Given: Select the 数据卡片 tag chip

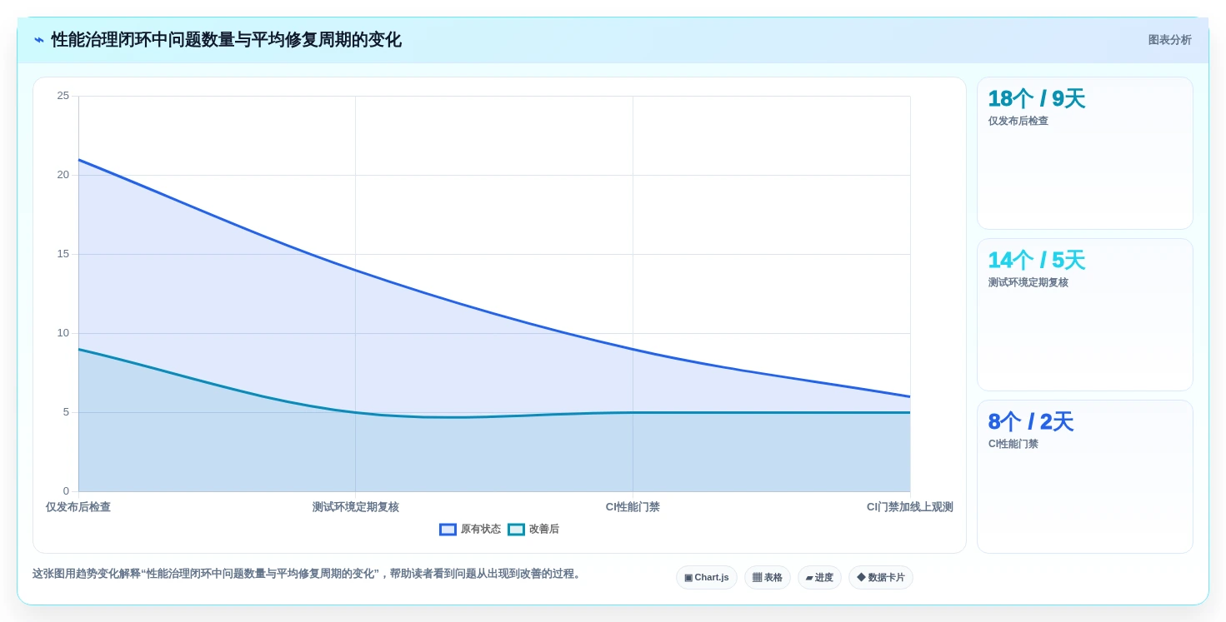Looking at the screenshot, I should point(881,578).
